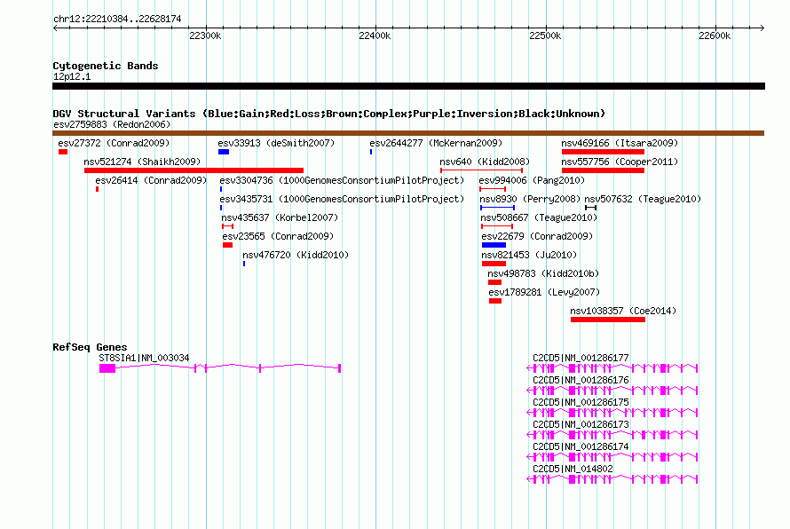
Task: Click esv994006 (Pang2010) variant label
Action: [532, 180]
